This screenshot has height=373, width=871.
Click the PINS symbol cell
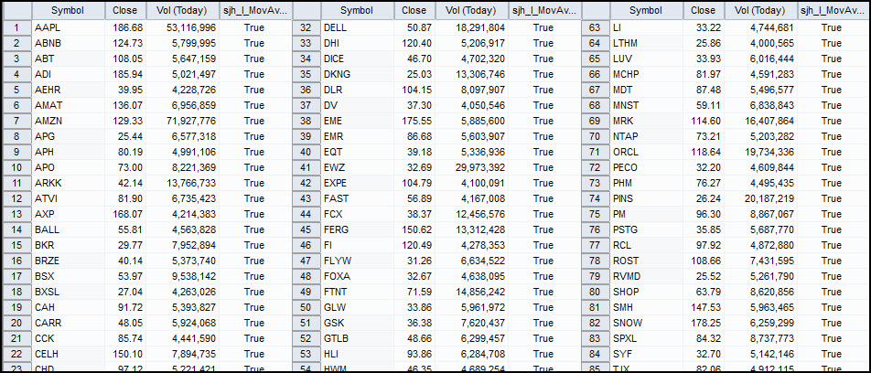tap(647, 198)
